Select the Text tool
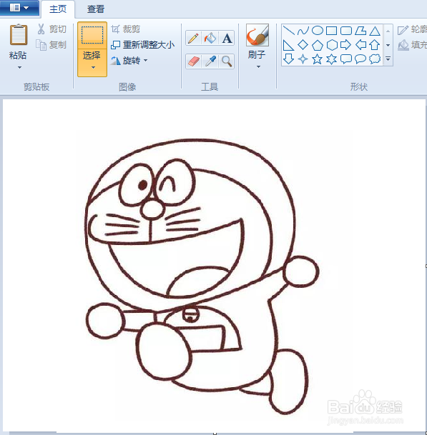The width and height of the screenshot is (427, 435). point(227,38)
